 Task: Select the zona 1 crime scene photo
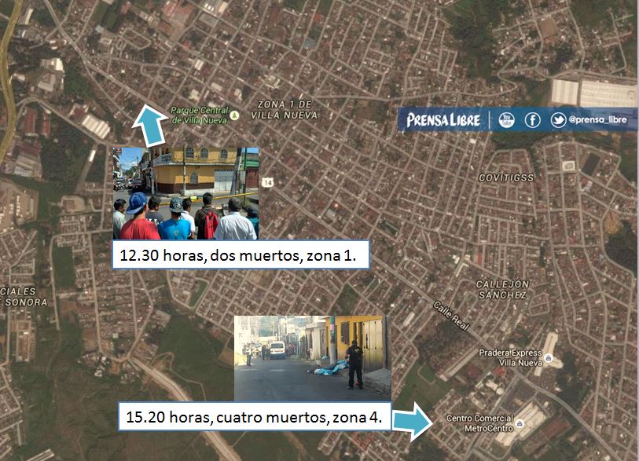pyautogui.click(x=186, y=192)
